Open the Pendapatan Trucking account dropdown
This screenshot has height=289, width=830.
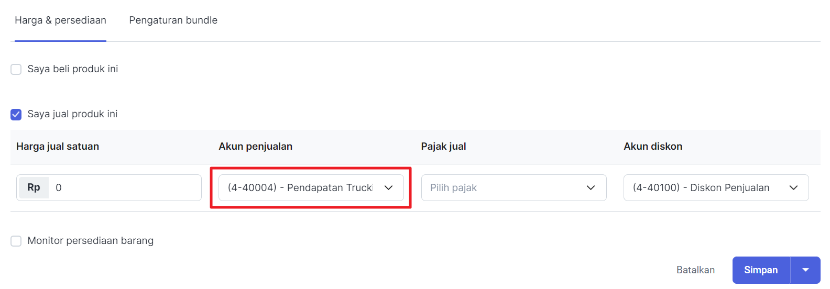click(x=300, y=187)
